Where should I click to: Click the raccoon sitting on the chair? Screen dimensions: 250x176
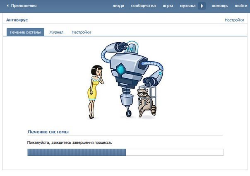point(146,101)
